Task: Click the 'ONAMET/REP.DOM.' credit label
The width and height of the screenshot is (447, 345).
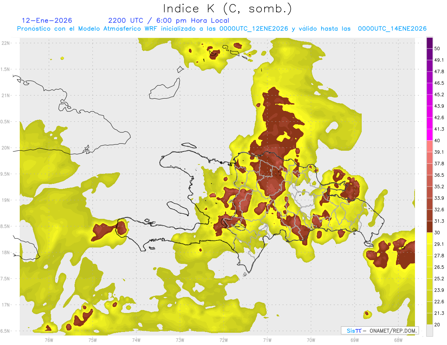Action: (393, 330)
